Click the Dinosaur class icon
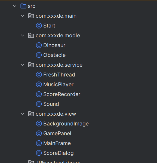 (39, 45)
